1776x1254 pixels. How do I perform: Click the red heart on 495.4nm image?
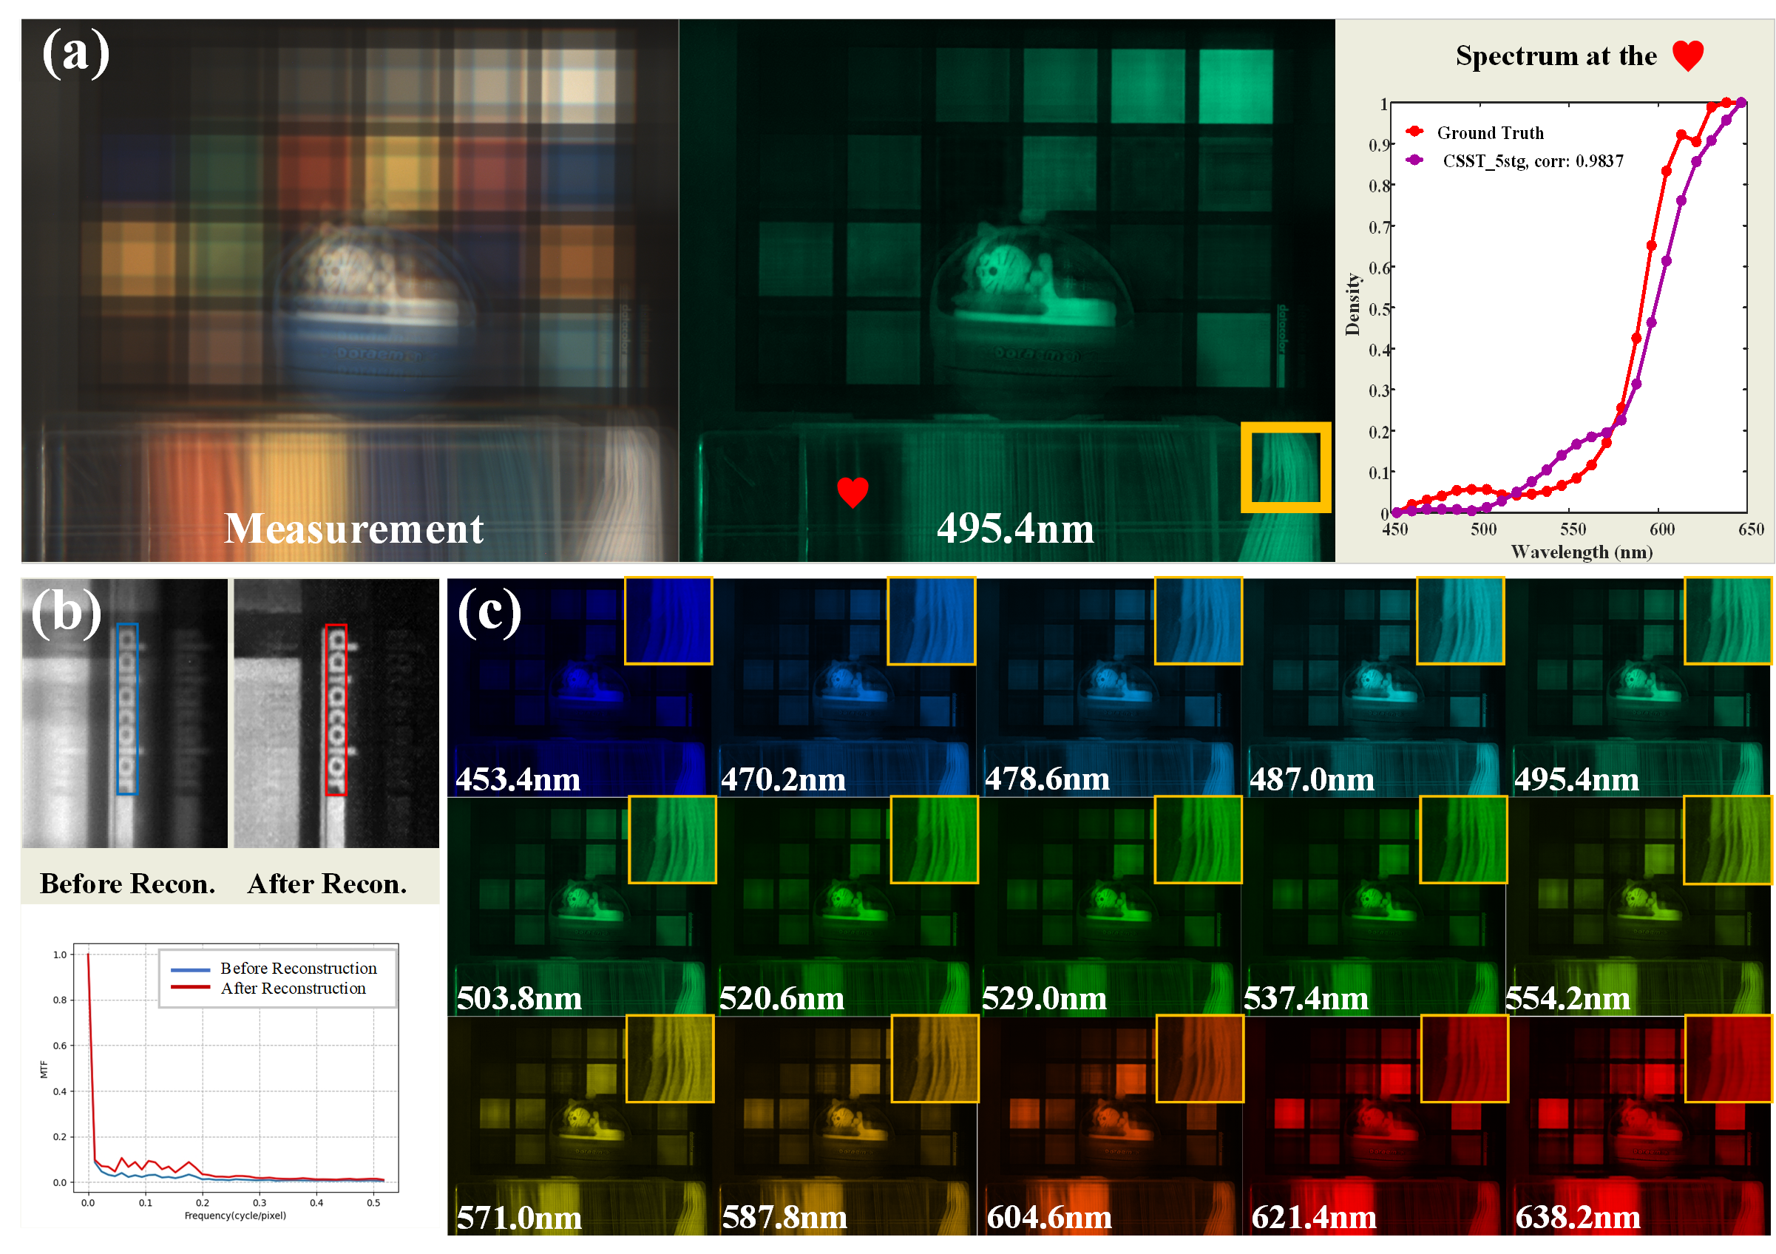(853, 492)
